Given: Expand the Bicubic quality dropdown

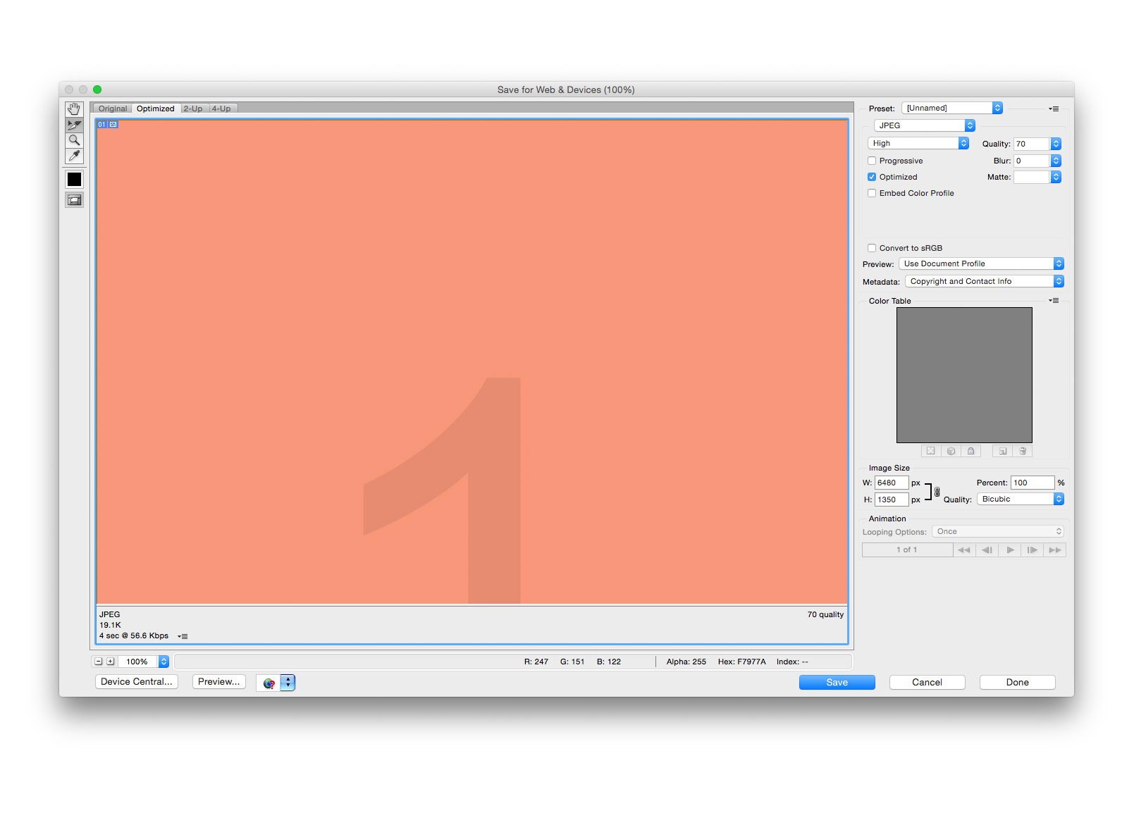Looking at the screenshot, I should point(1020,499).
